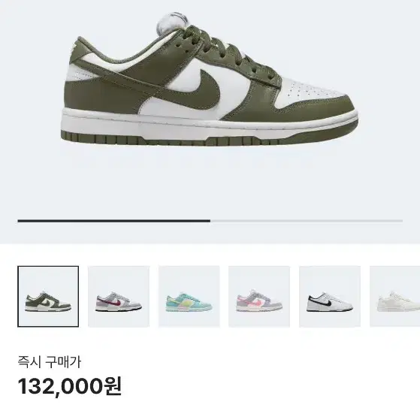
Task: Jump to the second image via the grey bar section
Action: pos(307,221)
